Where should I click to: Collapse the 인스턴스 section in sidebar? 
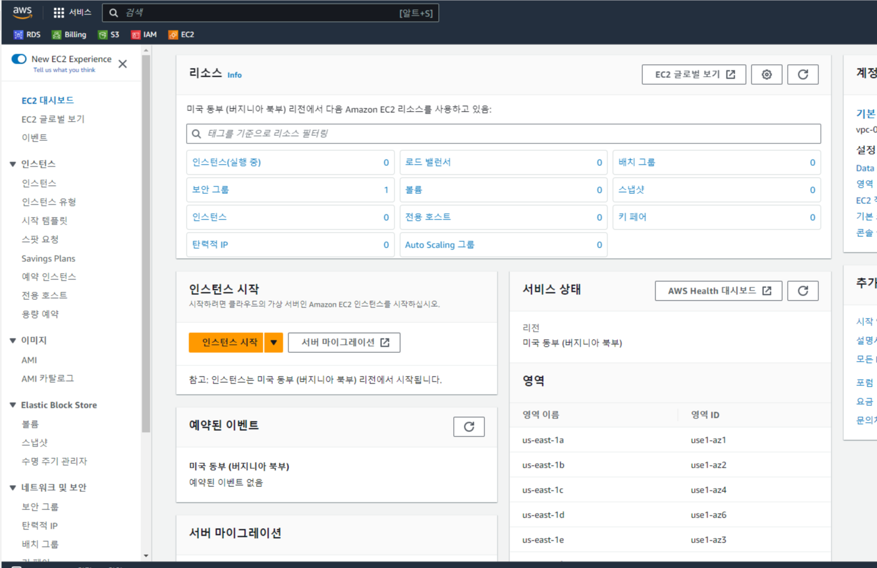(x=12, y=164)
